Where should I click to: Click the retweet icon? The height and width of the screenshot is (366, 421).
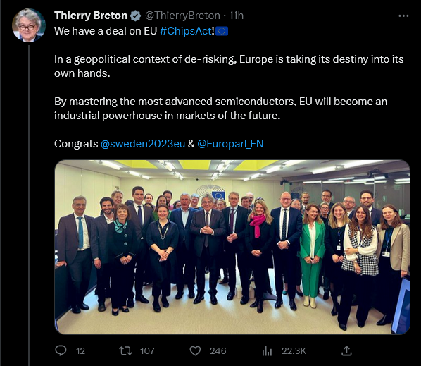tap(125, 350)
